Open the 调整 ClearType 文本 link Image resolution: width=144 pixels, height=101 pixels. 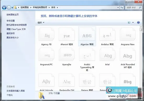coord(16,29)
